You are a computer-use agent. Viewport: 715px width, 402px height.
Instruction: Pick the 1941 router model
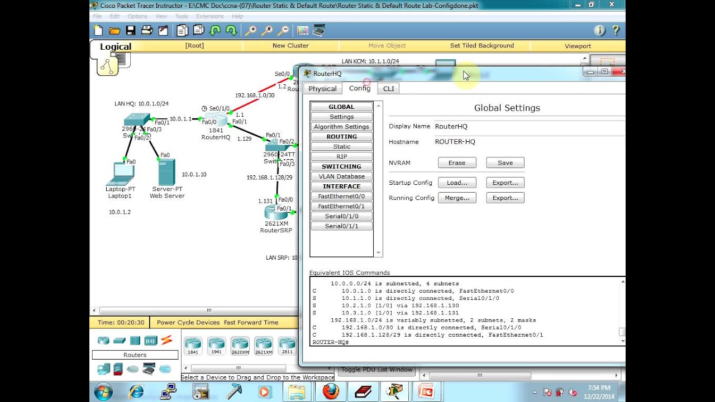[x=216, y=346]
